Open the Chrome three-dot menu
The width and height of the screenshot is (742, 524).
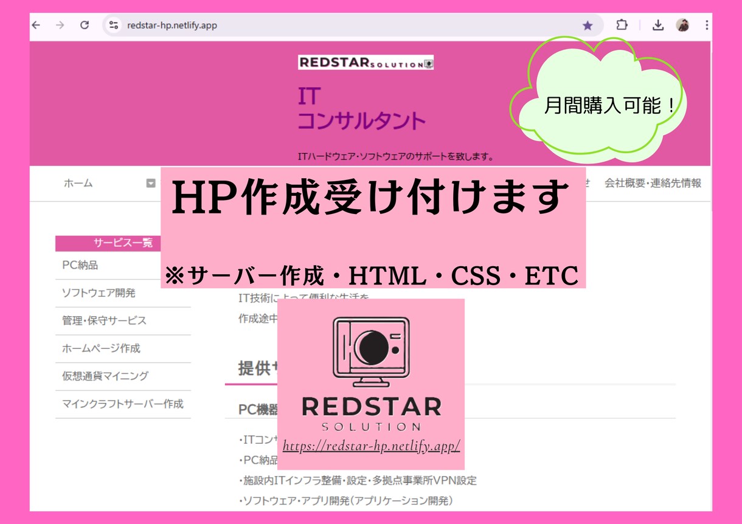click(x=706, y=26)
